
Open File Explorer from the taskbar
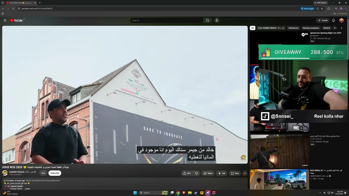(190, 193)
